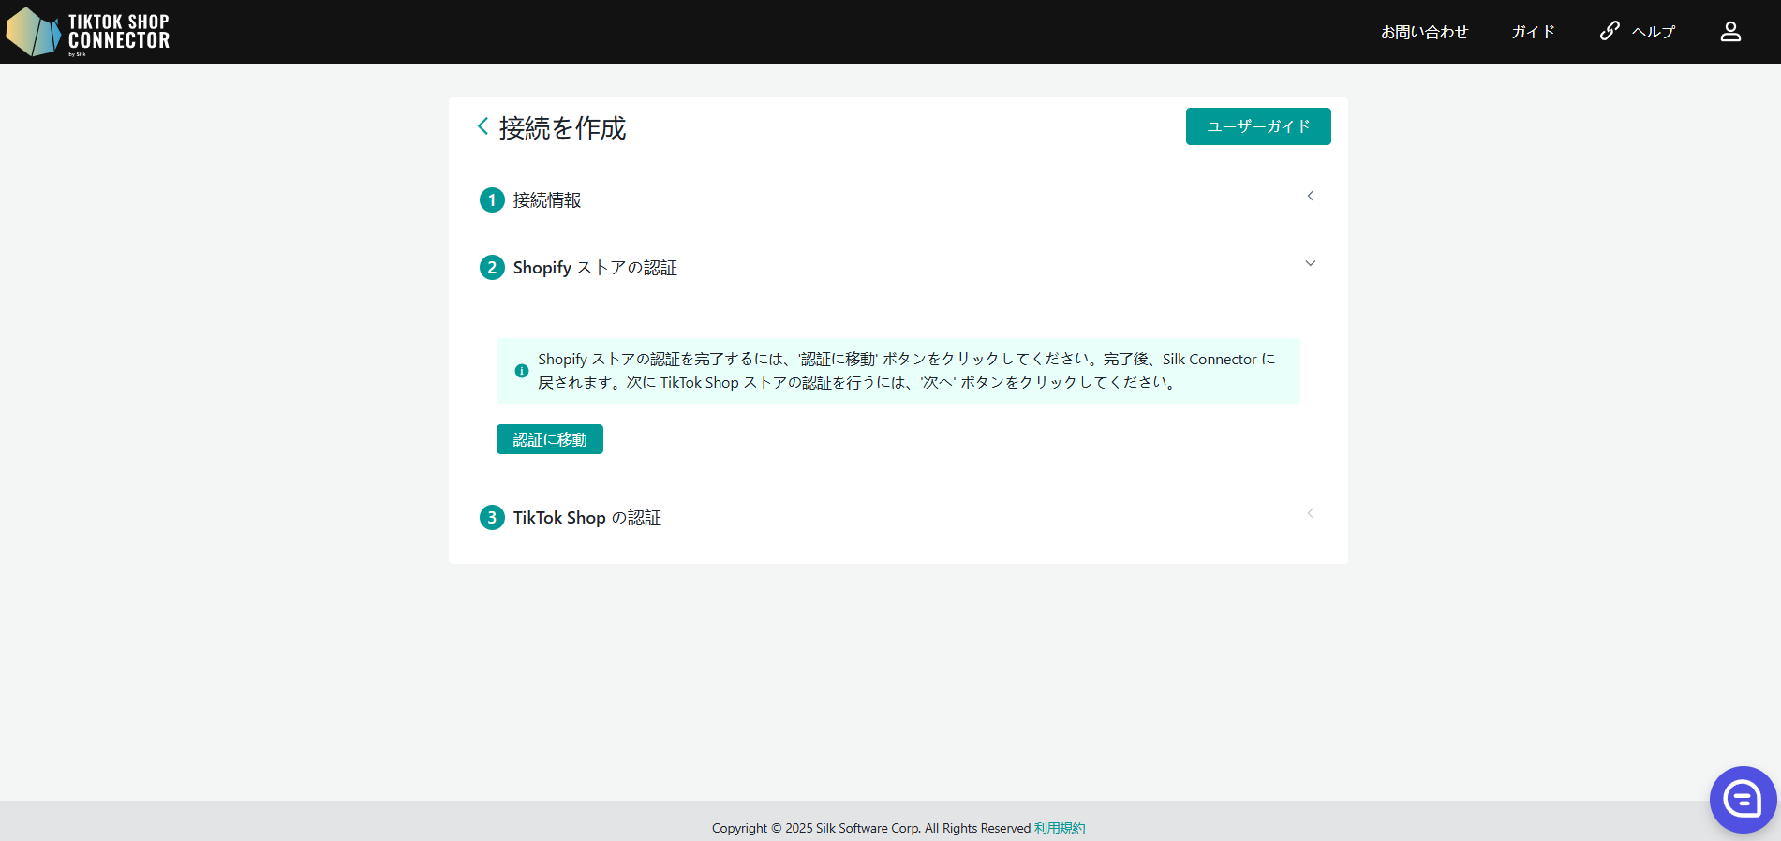Open the ガイド menu item

coord(1533,32)
